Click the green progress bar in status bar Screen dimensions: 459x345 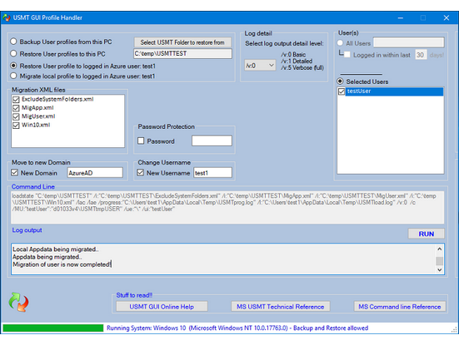(x=53, y=328)
